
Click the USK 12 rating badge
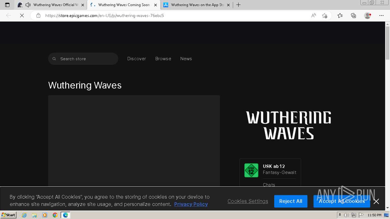(x=251, y=170)
